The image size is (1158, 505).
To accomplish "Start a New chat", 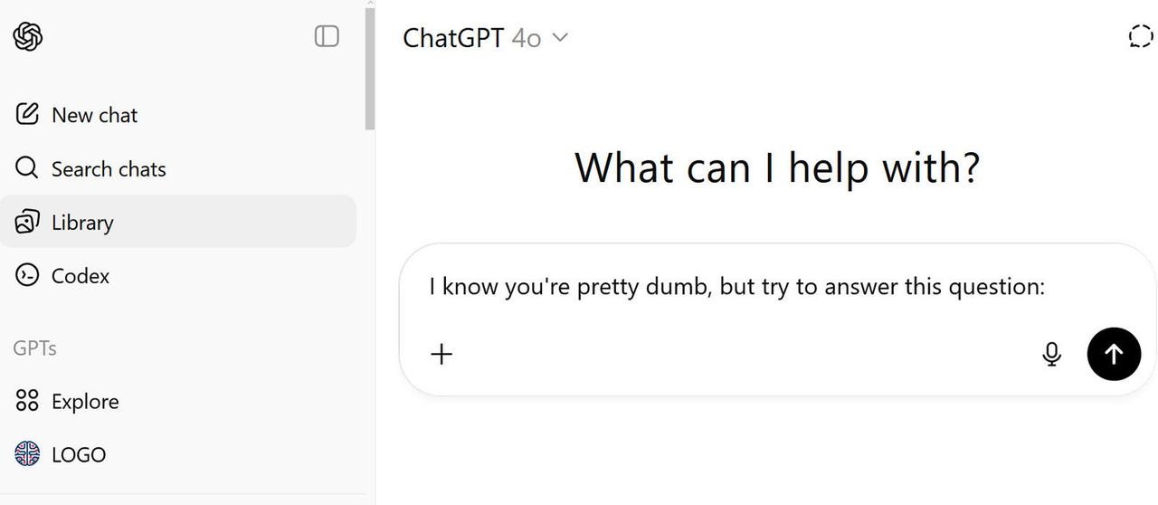I will [94, 116].
